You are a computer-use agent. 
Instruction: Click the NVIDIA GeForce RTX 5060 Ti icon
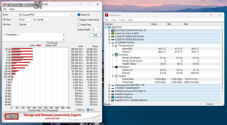(x=113, y=91)
